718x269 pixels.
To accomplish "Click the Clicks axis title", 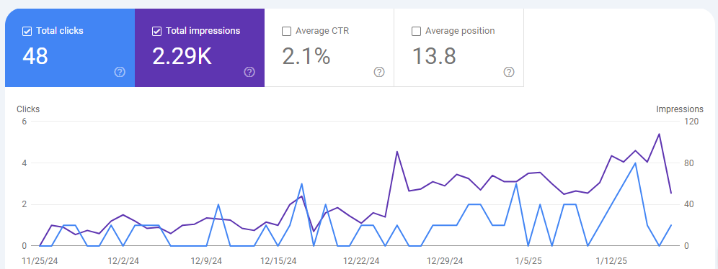I will (28, 109).
